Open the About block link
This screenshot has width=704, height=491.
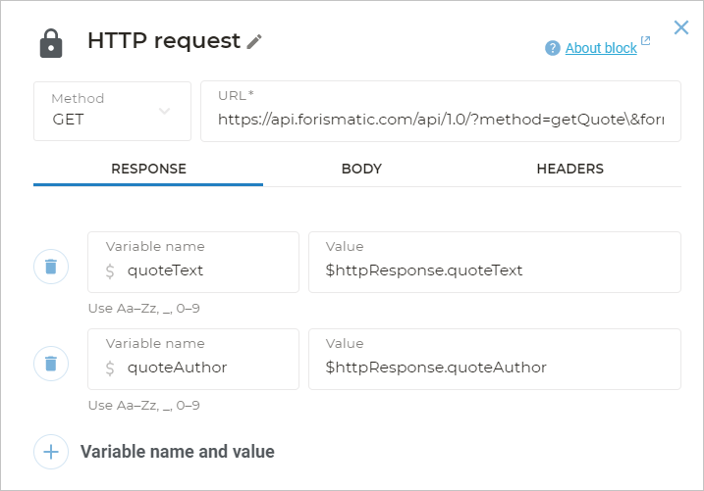(601, 48)
